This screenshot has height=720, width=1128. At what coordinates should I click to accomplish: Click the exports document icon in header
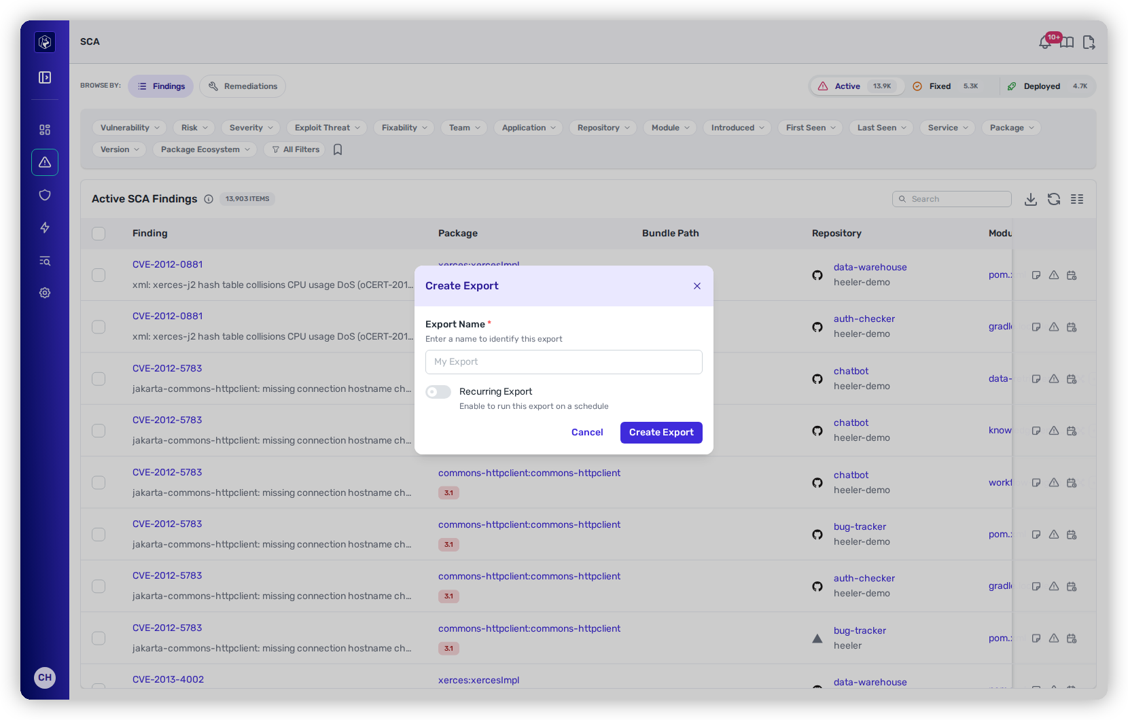(1089, 43)
